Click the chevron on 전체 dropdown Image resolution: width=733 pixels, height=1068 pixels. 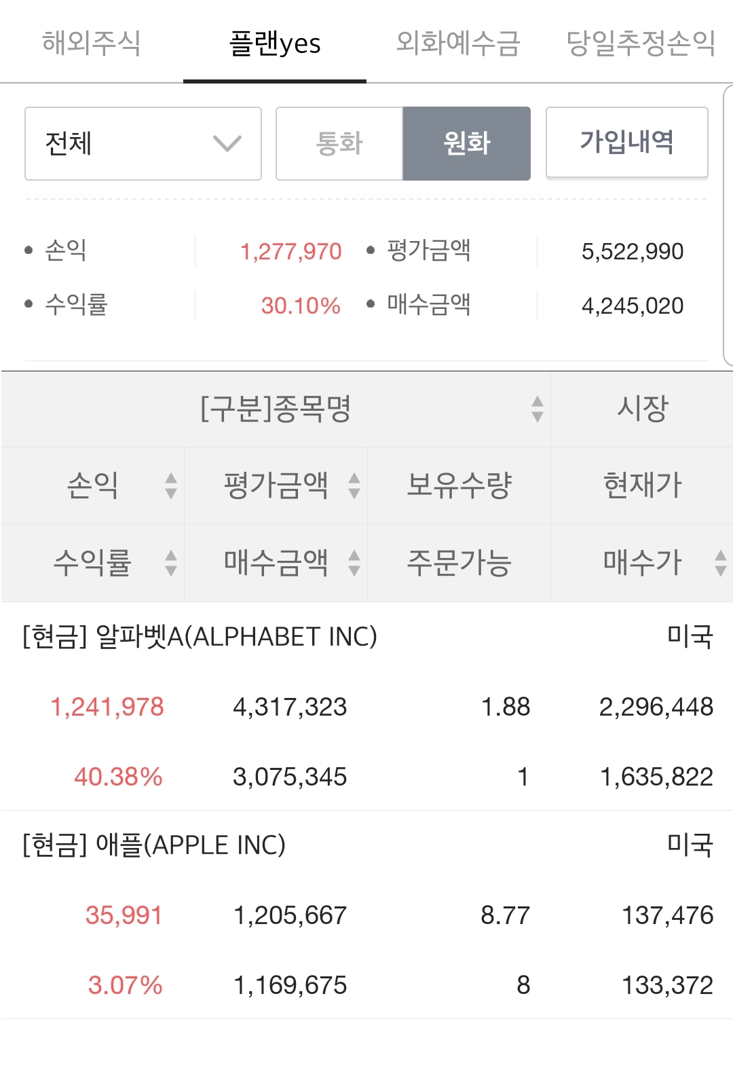[x=227, y=143]
